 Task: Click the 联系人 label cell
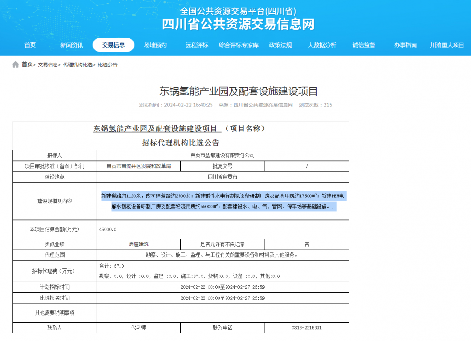55,328
